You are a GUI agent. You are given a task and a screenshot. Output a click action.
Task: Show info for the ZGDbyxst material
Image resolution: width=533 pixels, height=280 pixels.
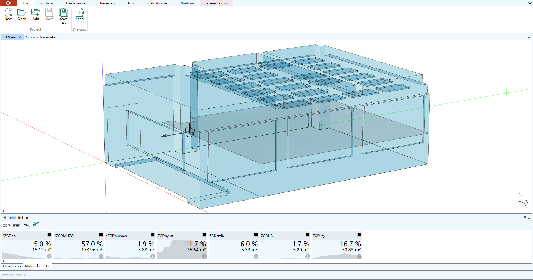(204, 256)
